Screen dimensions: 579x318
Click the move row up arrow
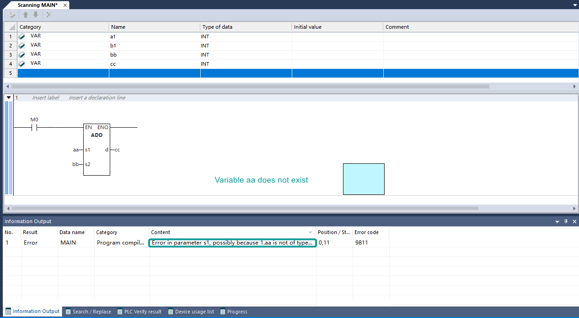26,15
